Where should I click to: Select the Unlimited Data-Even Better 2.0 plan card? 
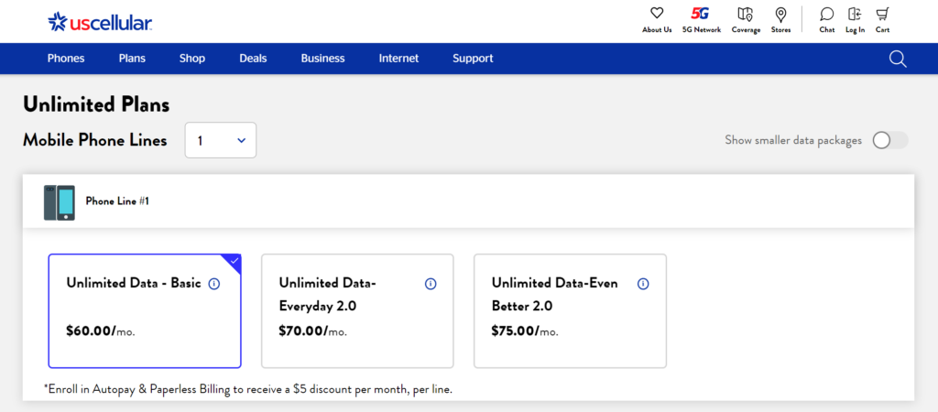pyautogui.click(x=570, y=311)
